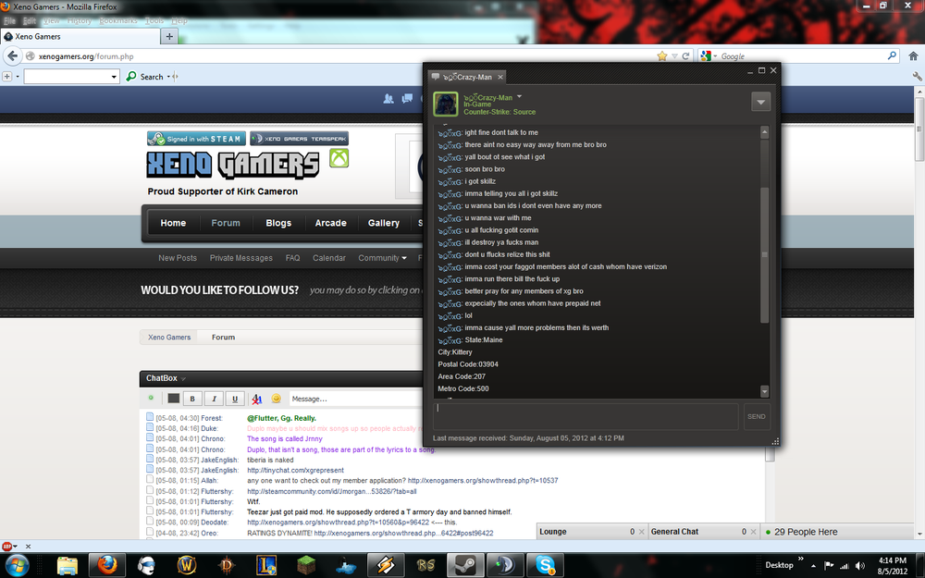Click the ChatBox Message input field
Viewport: 925px width, 578px height.
click(354, 399)
